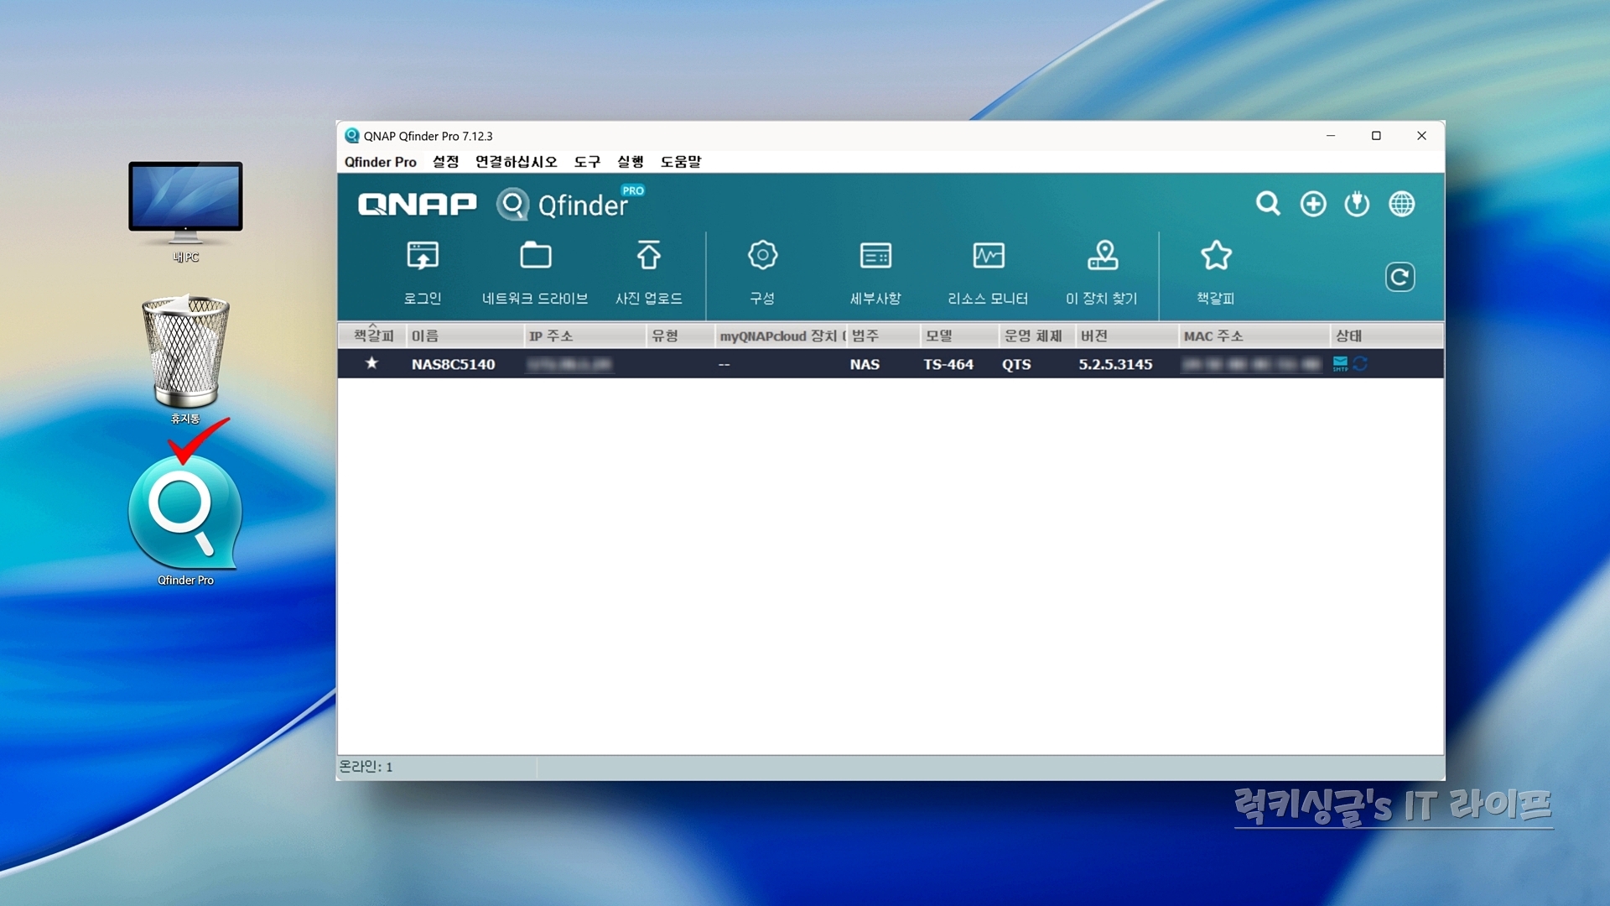Viewport: 1610px width, 906px height.
Task: Click the blurred IP address cell
Action: coord(569,364)
